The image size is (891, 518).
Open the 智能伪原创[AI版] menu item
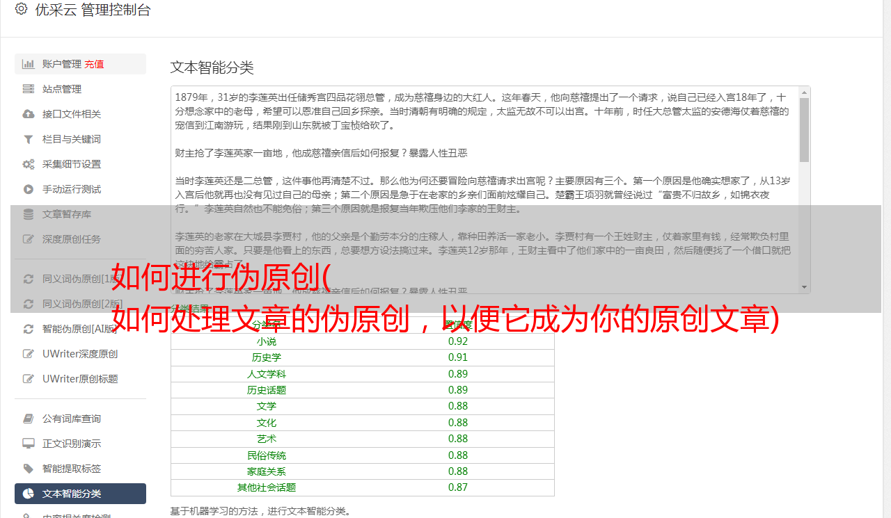(79, 329)
